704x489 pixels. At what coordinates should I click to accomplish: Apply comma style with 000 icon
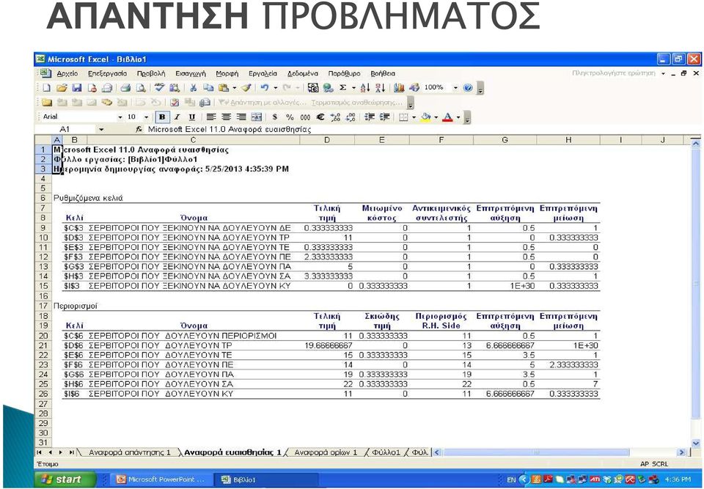pos(305,117)
